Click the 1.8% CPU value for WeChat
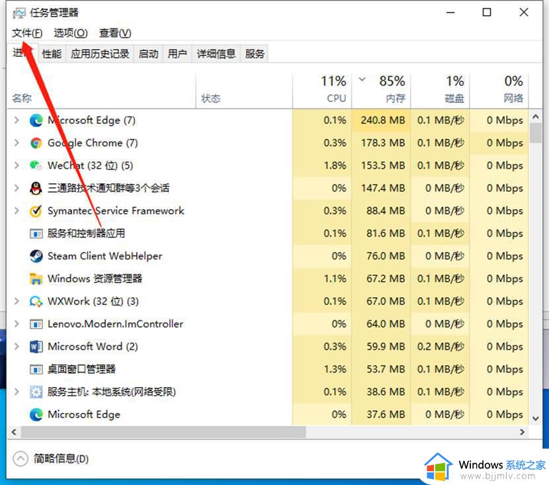Viewport: 549px width, 485px height. coord(335,165)
